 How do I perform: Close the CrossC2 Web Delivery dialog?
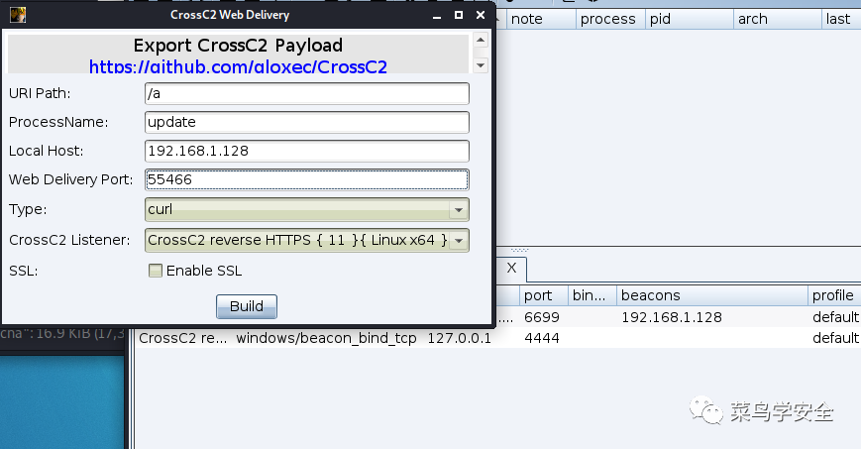(x=481, y=15)
